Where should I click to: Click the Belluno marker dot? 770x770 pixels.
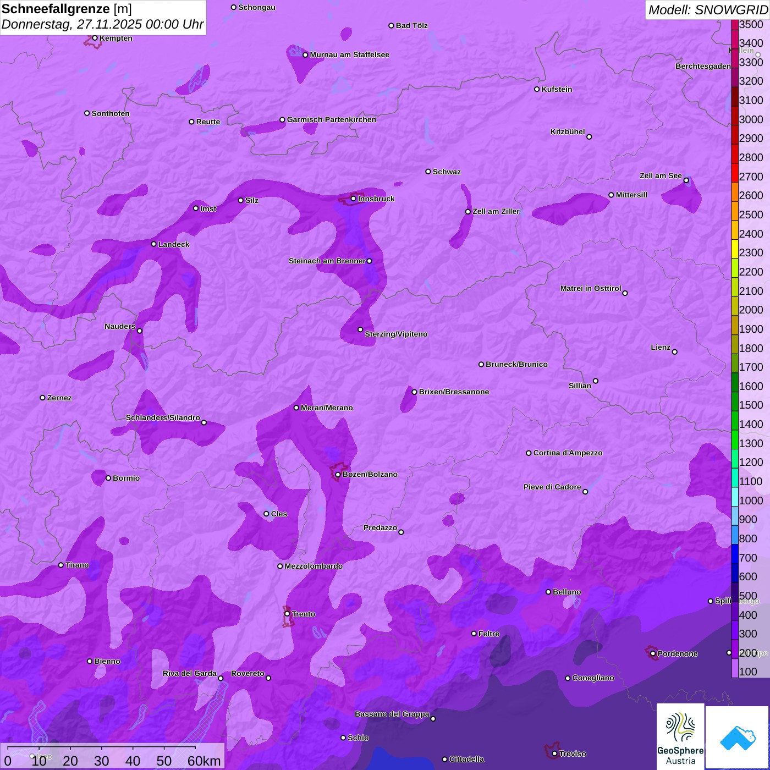point(548,592)
